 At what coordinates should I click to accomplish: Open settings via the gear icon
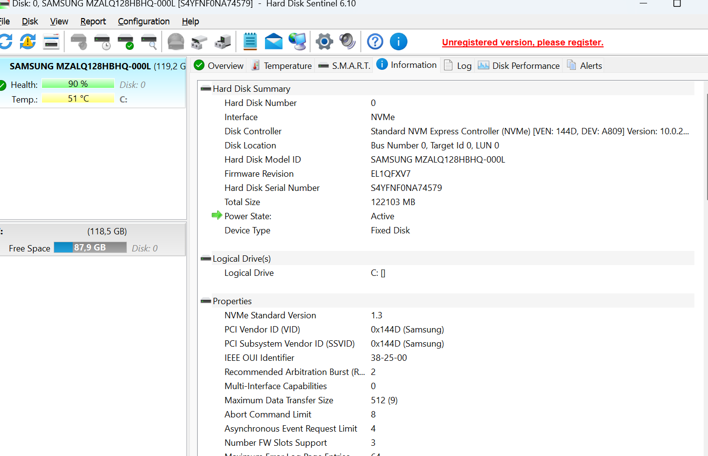(x=324, y=42)
